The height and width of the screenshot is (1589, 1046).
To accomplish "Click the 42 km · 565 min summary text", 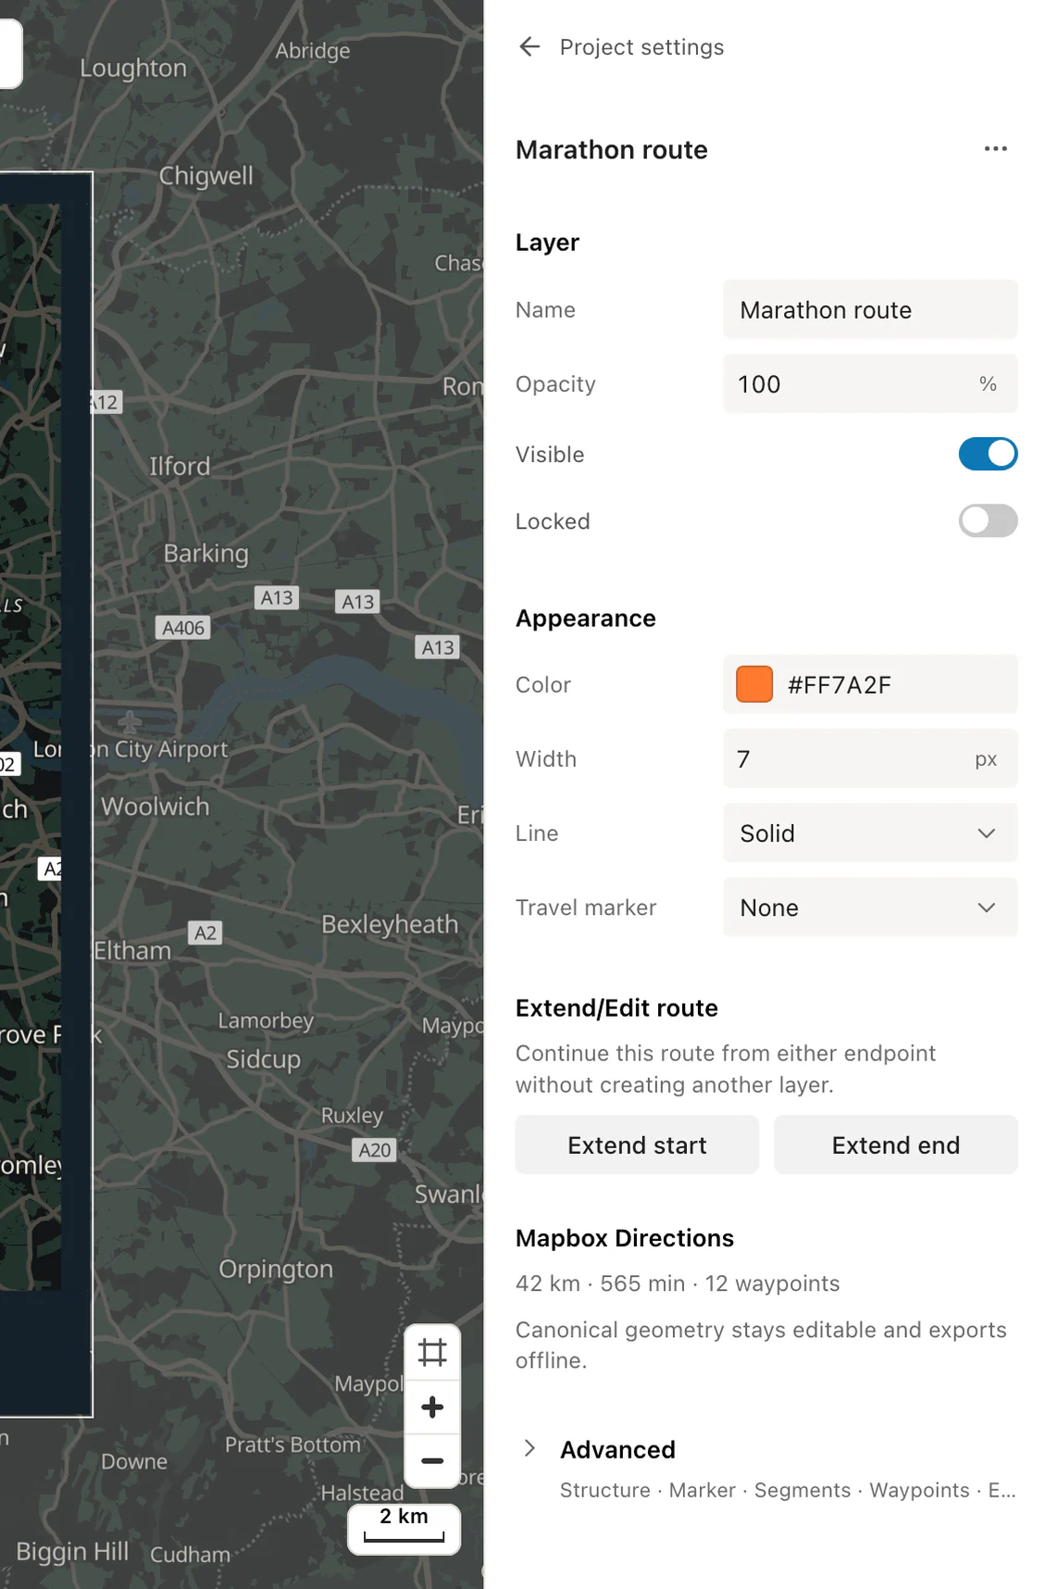I will (678, 1283).
